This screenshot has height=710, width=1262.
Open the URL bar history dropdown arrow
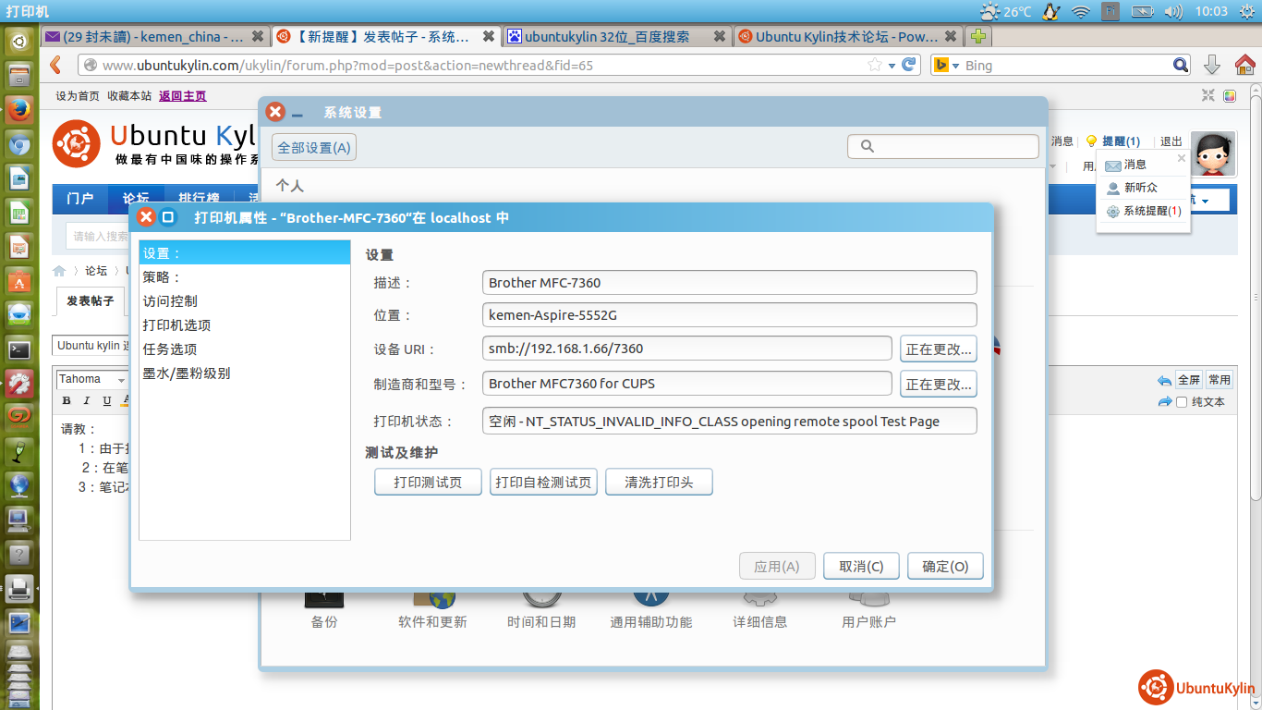pyautogui.click(x=892, y=66)
